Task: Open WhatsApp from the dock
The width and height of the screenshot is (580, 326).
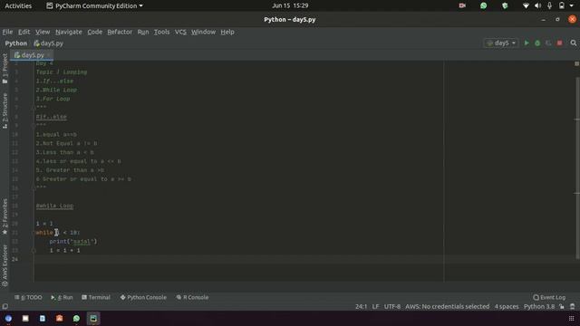Action: tap(76, 318)
